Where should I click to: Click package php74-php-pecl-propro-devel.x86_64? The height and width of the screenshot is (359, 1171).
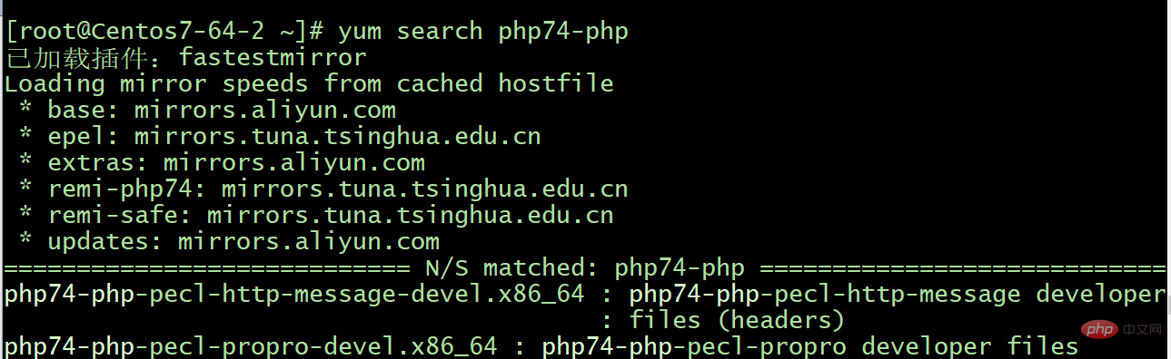click(x=251, y=347)
